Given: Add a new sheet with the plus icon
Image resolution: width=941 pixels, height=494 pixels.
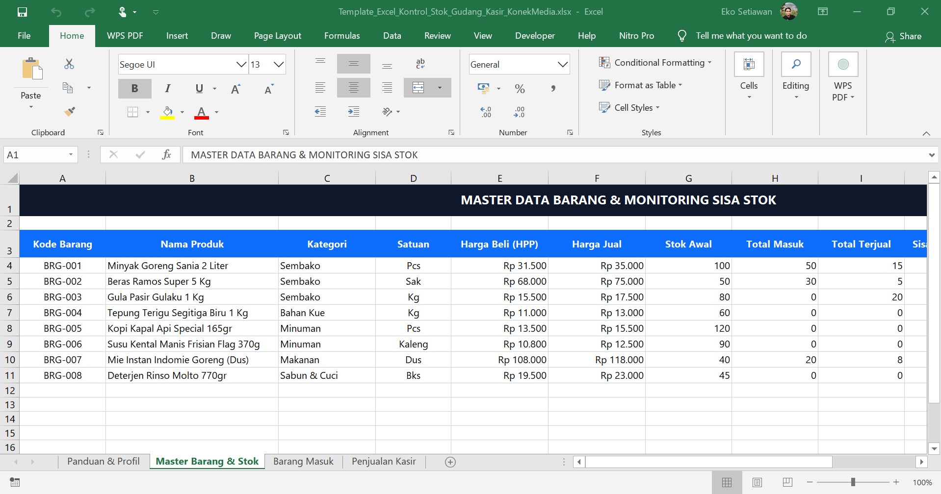Looking at the screenshot, I should (x=450, y=462).
